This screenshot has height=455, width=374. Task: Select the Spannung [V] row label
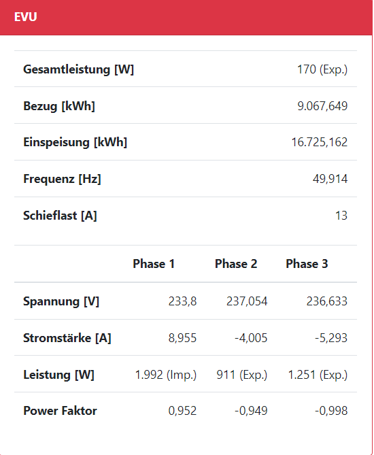(61, 301)
